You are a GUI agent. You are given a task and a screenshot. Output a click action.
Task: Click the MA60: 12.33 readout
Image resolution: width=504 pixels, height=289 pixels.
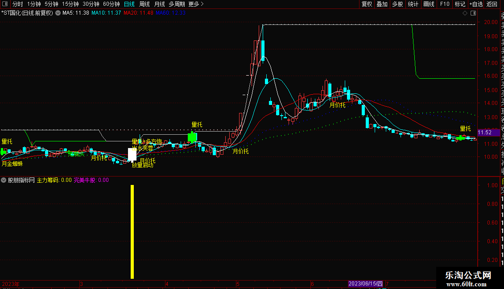[x=170, y=13]
